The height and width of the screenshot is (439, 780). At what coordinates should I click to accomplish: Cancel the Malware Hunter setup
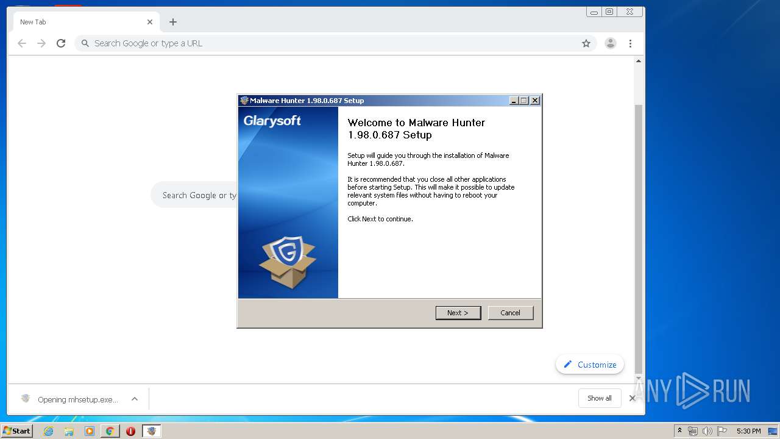pos(511,313)
